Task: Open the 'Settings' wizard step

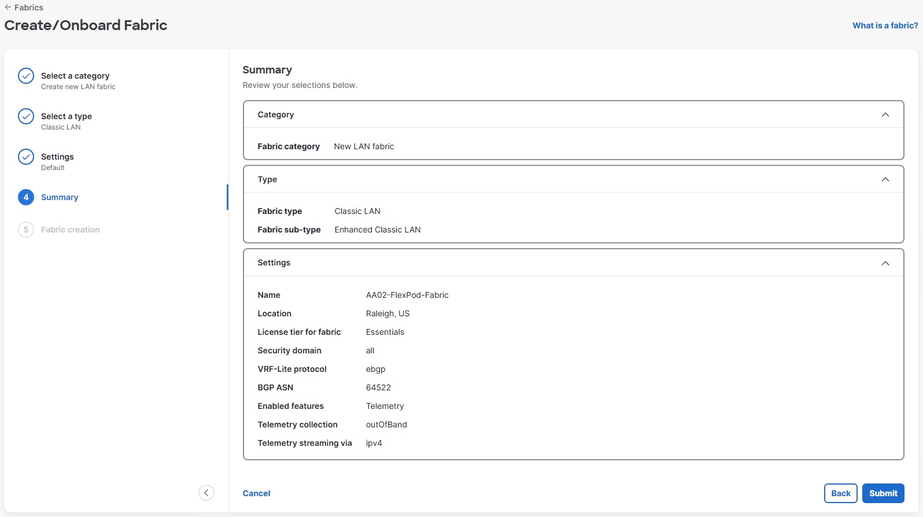Action: click(57, 157)
